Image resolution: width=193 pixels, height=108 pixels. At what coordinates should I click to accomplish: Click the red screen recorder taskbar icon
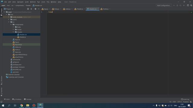(34, 105)
